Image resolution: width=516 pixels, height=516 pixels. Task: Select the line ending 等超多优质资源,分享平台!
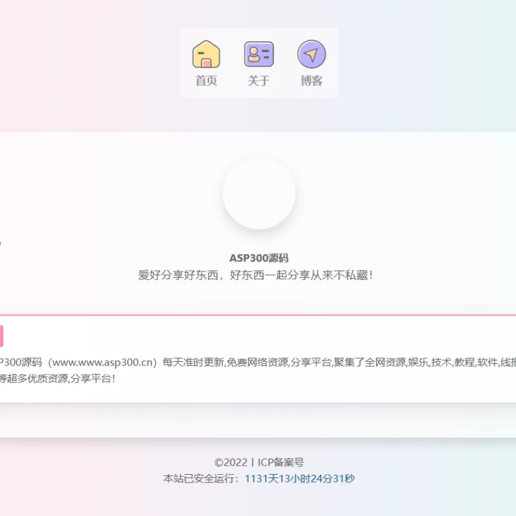coord(57,379)
